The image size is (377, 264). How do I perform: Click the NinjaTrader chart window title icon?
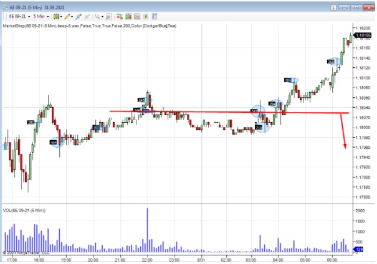(4, 5)
